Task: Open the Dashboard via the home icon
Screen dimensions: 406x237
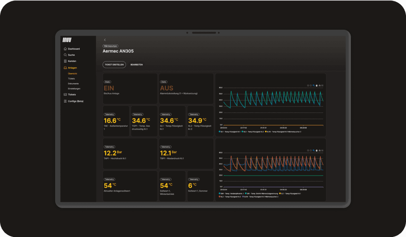Action: (66, 48)
